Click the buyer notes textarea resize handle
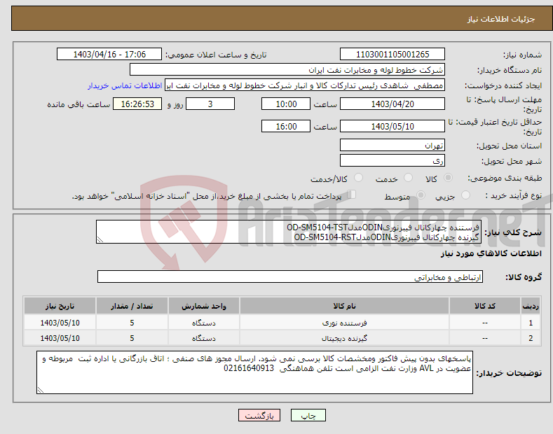553x434 pixels. (x=41, y=390)
